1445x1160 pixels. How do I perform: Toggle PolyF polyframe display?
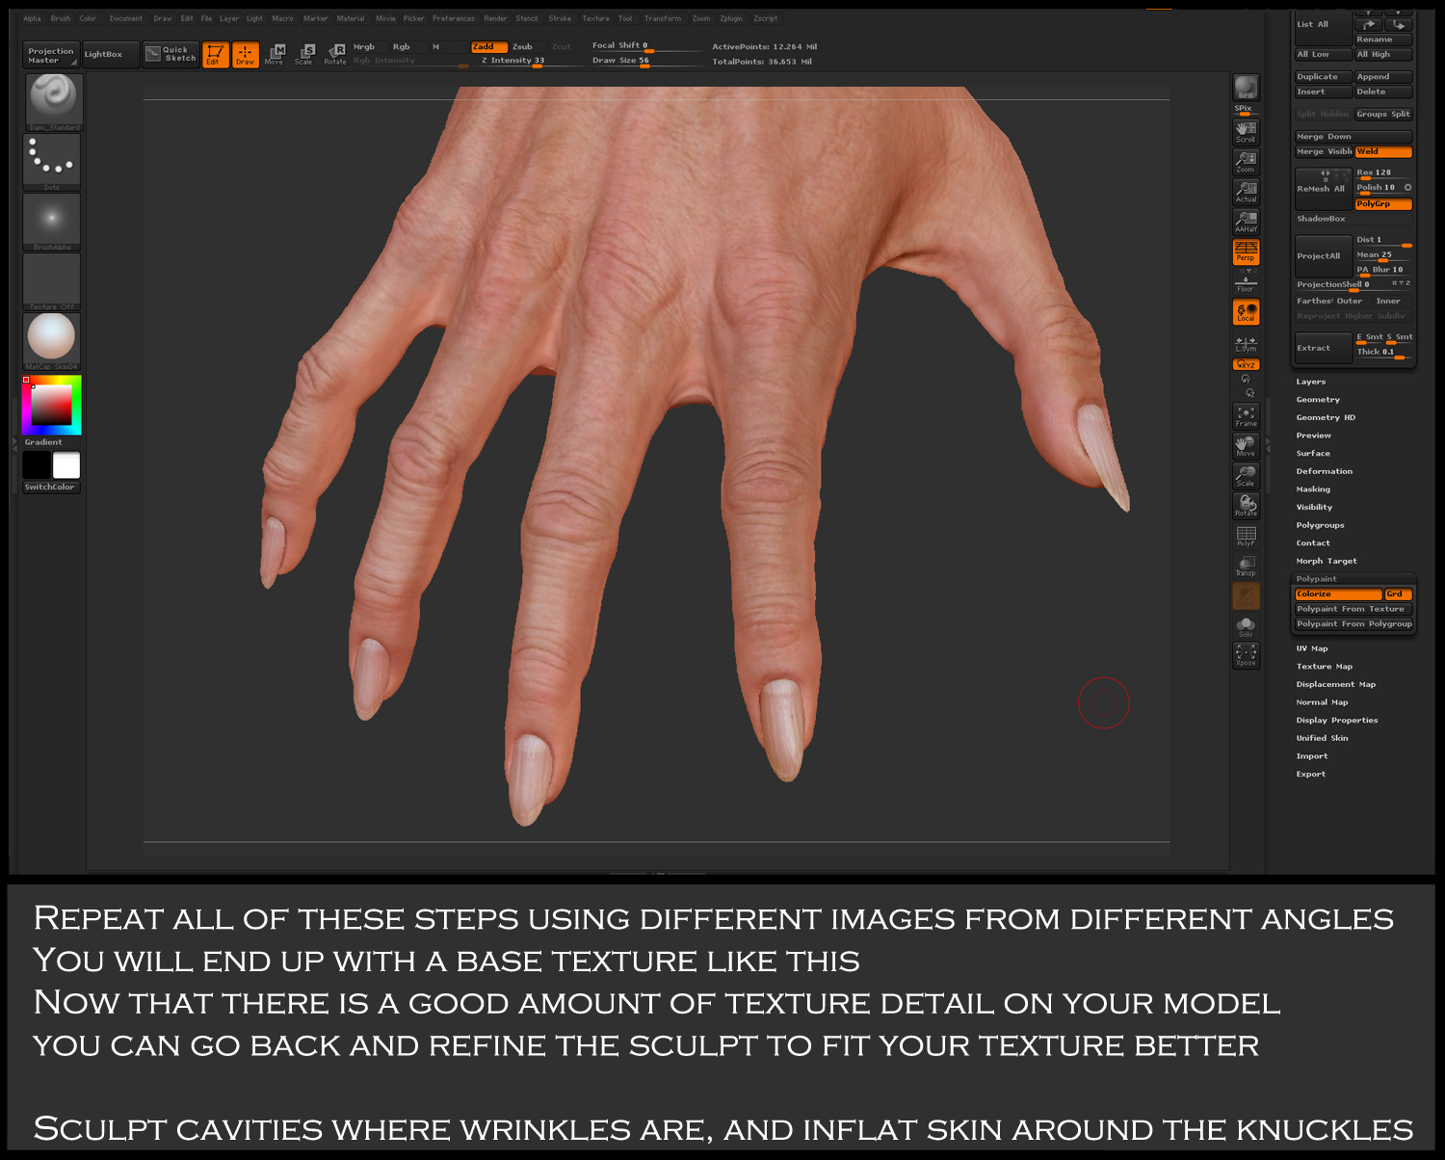point(1246,536)
